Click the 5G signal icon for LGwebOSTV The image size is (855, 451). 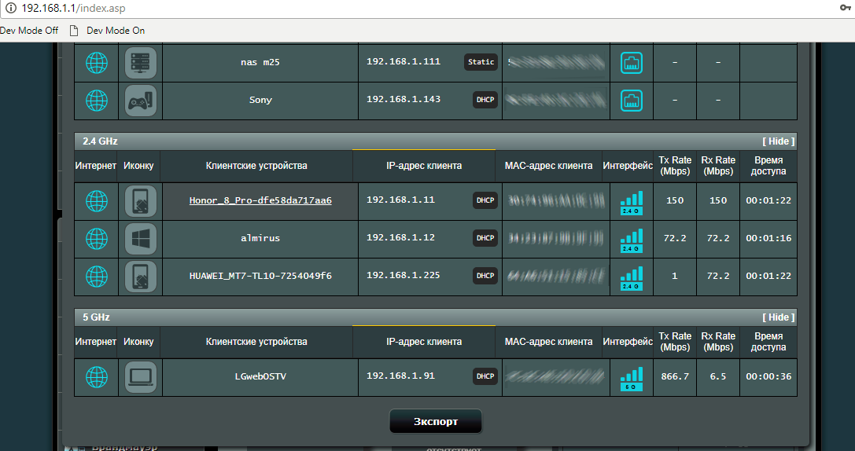(x=632, y=377)
